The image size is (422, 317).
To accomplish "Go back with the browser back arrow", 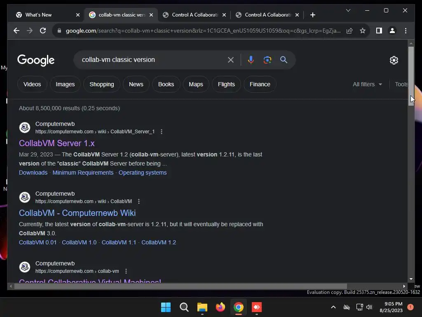I will pos(16,31).
